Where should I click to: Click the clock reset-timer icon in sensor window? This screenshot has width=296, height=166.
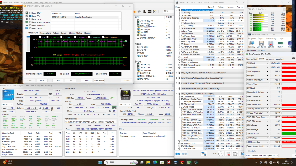click(221, 154)
